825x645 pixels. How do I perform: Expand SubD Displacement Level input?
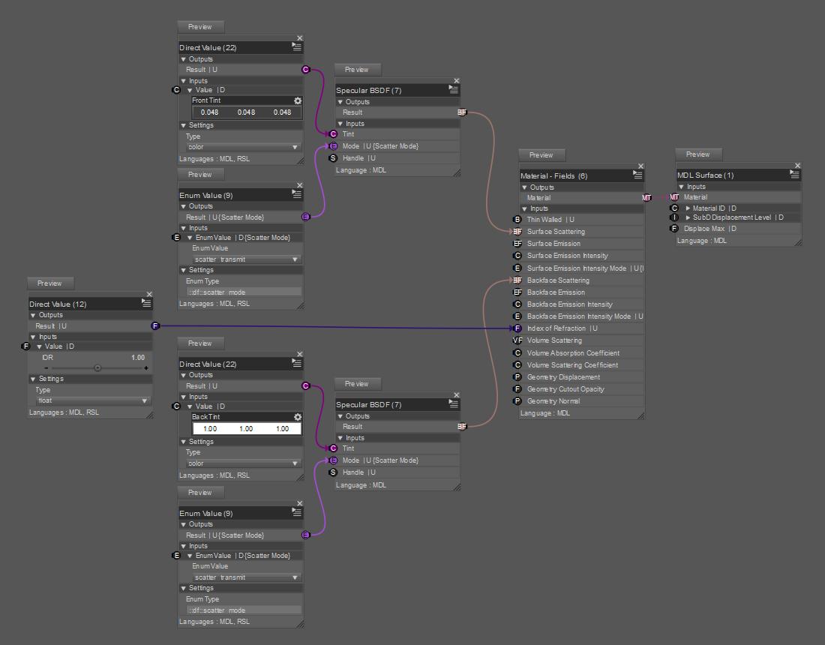(688, 217)
